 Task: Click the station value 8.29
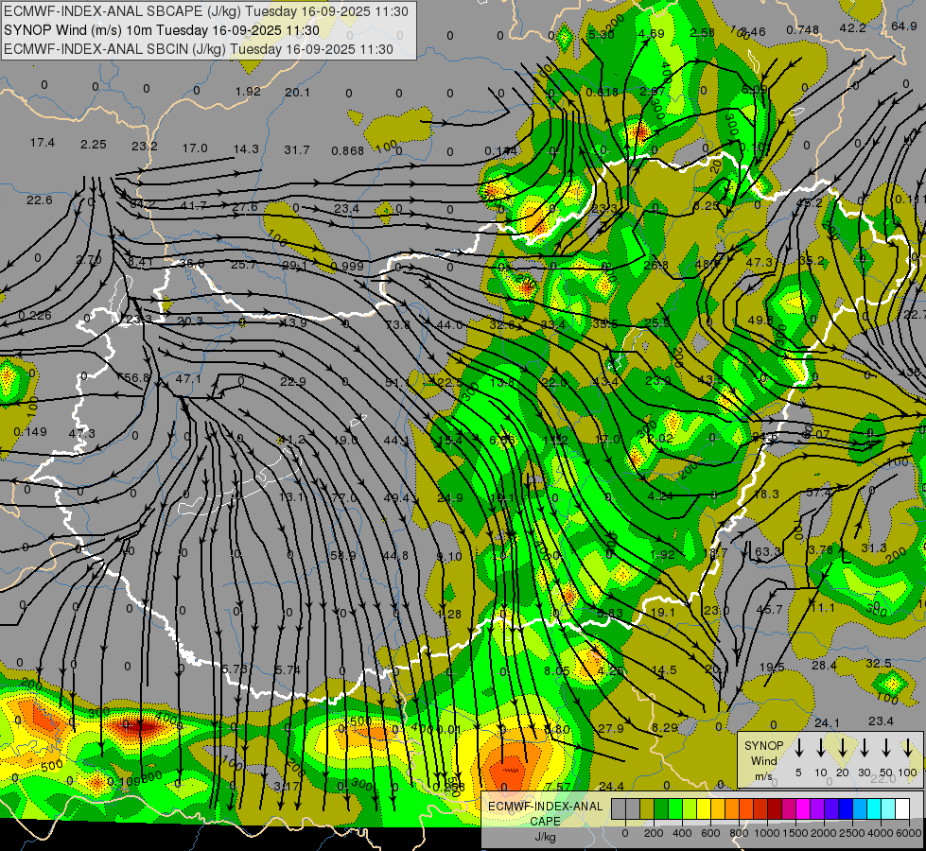coord(664,727)
